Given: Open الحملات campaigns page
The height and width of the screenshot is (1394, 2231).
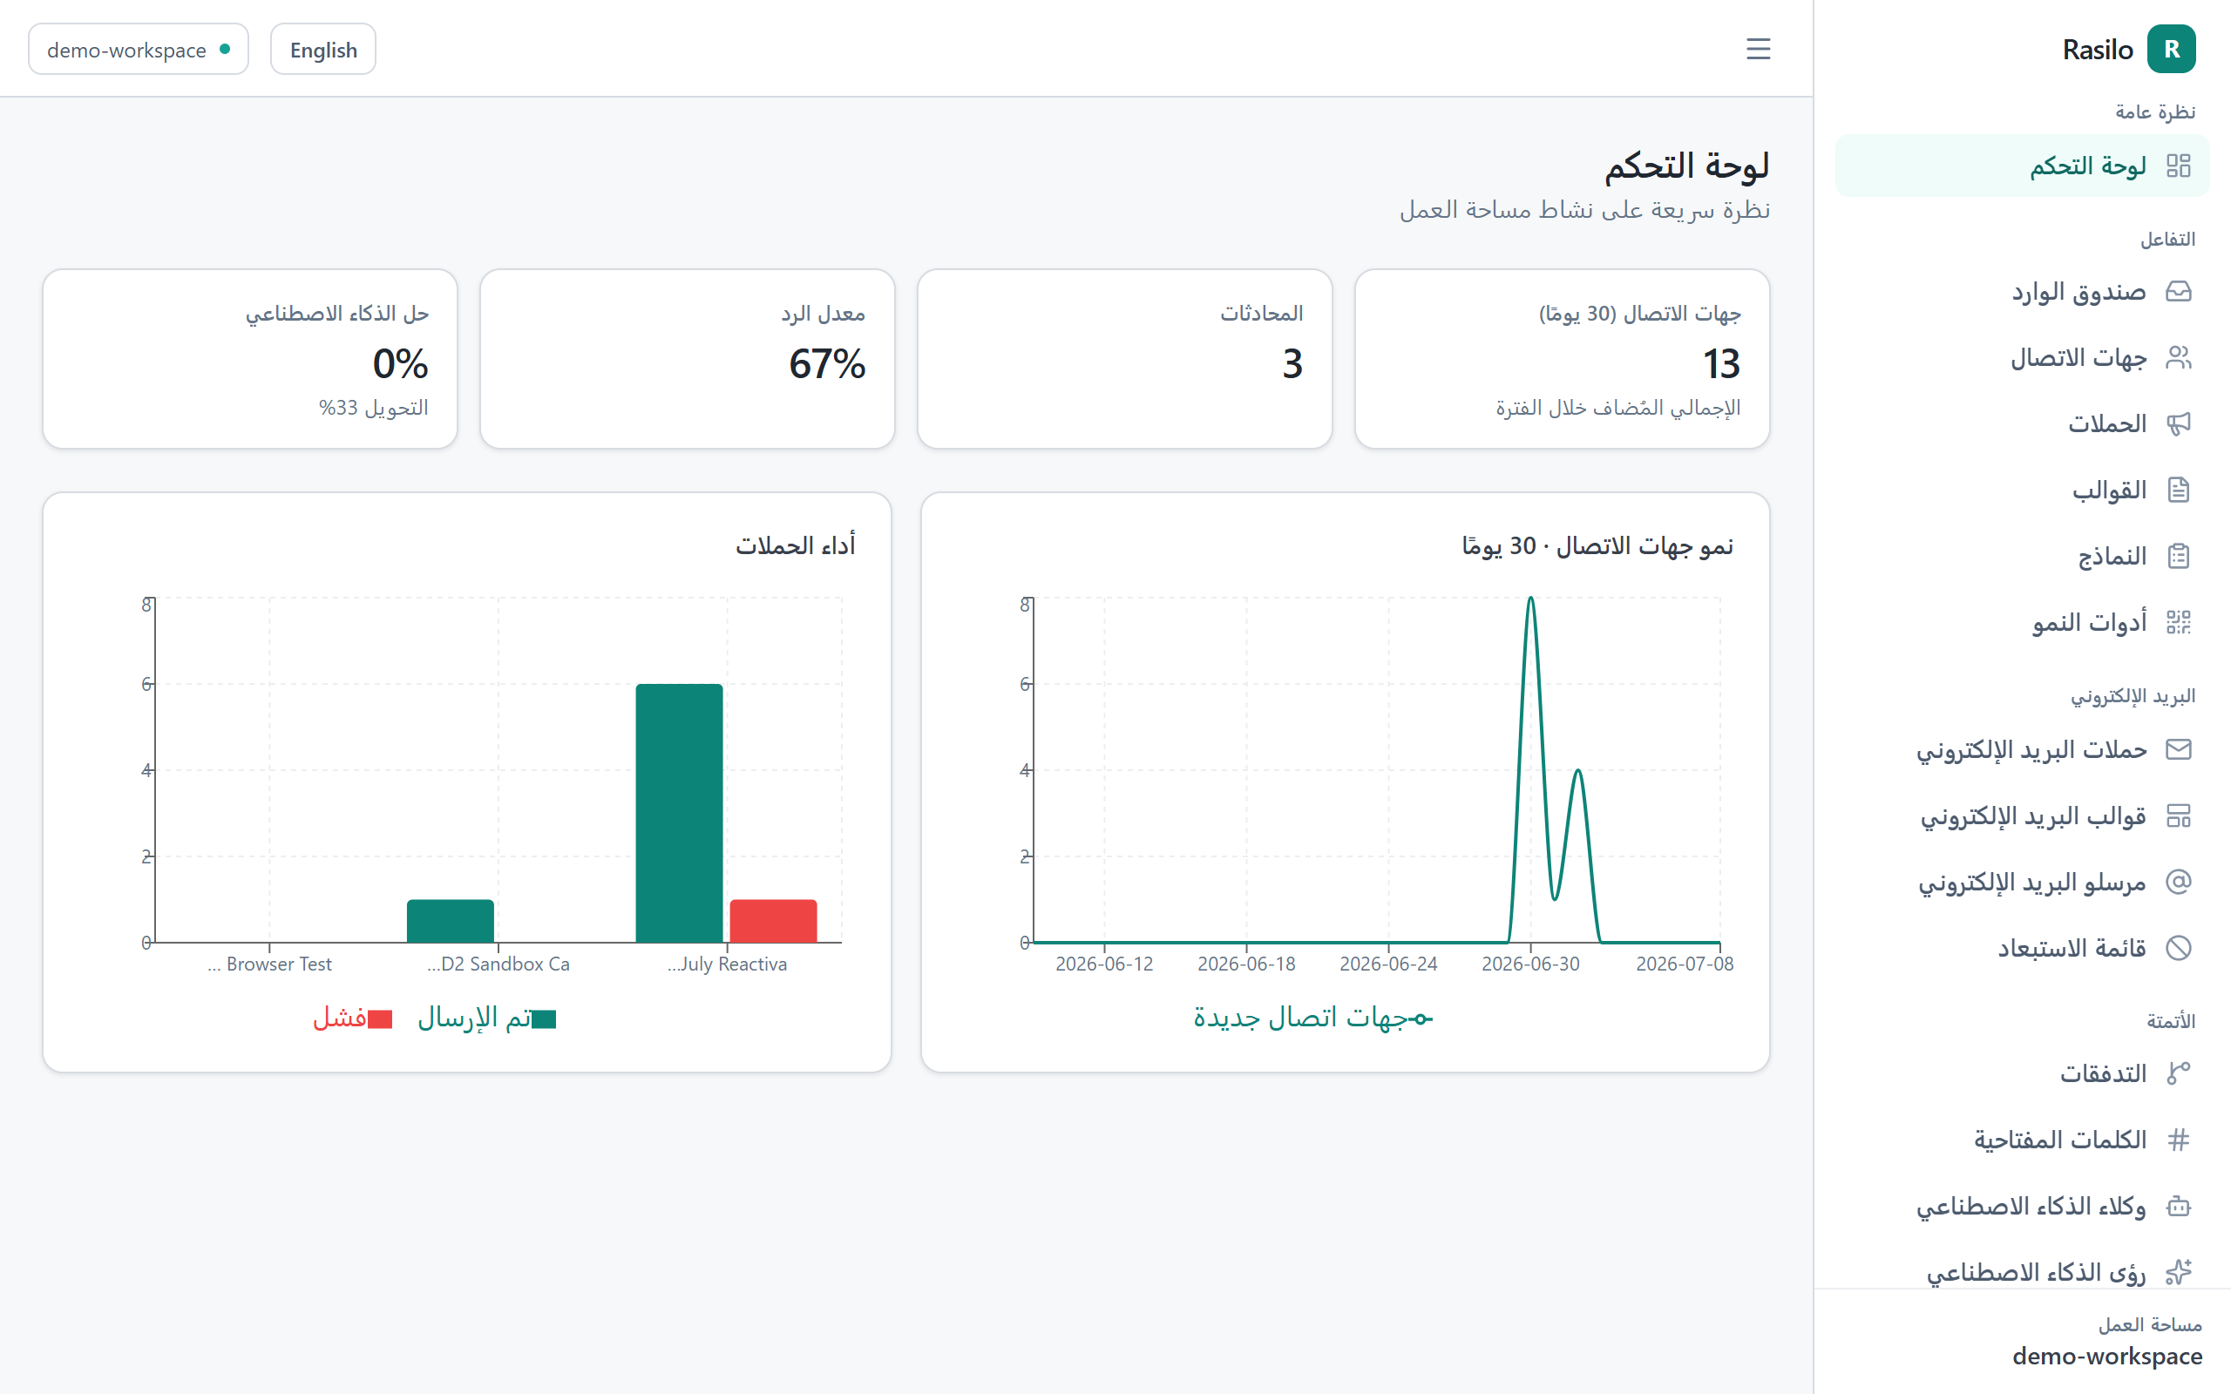Looking at the screenshot, I should pos(2023,424).
